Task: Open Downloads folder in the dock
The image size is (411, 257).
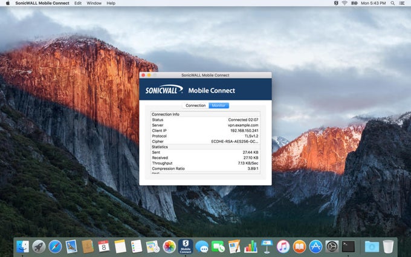Action: pyautogui.click(x=372, y=247)
